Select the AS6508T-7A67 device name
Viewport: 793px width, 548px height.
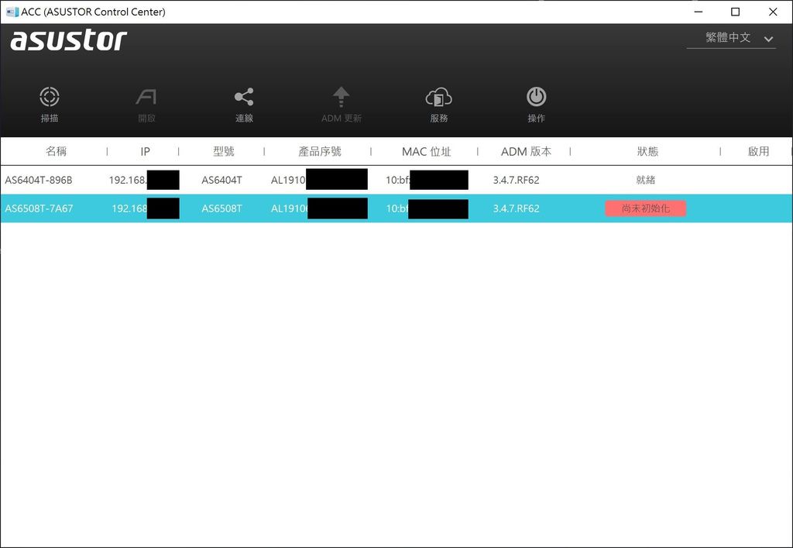[39, 209]
